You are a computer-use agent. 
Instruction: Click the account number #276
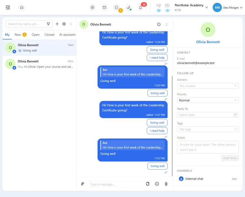178,10
